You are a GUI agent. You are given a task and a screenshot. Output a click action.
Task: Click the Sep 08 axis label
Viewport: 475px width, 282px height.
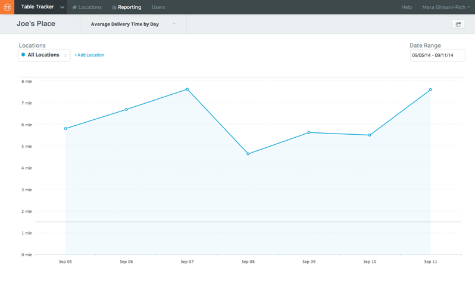click(x=248, y=261)
